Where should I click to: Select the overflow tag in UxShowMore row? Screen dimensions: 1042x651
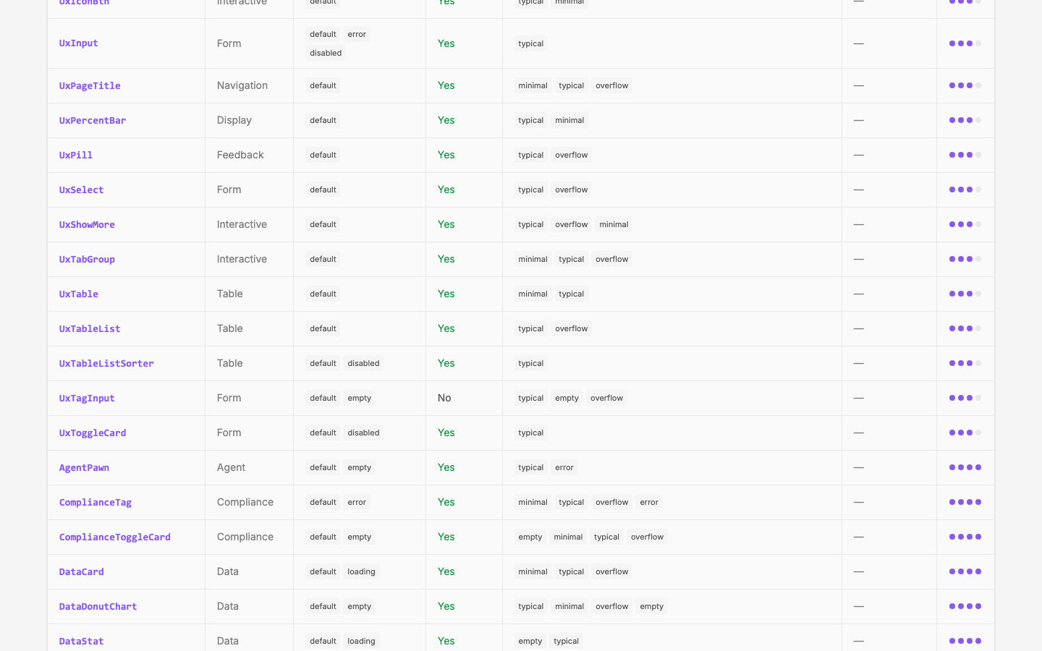point(571,224)
